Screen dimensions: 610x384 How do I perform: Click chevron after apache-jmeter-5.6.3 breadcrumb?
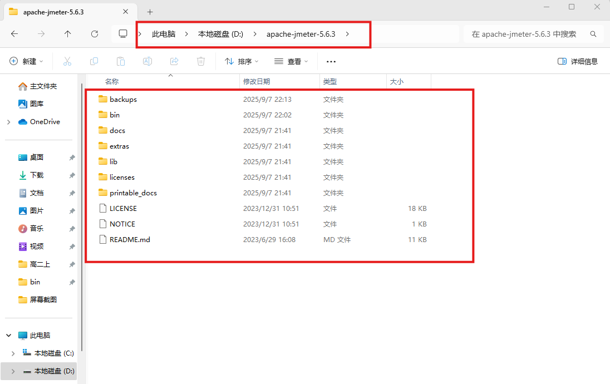[347, 35]
